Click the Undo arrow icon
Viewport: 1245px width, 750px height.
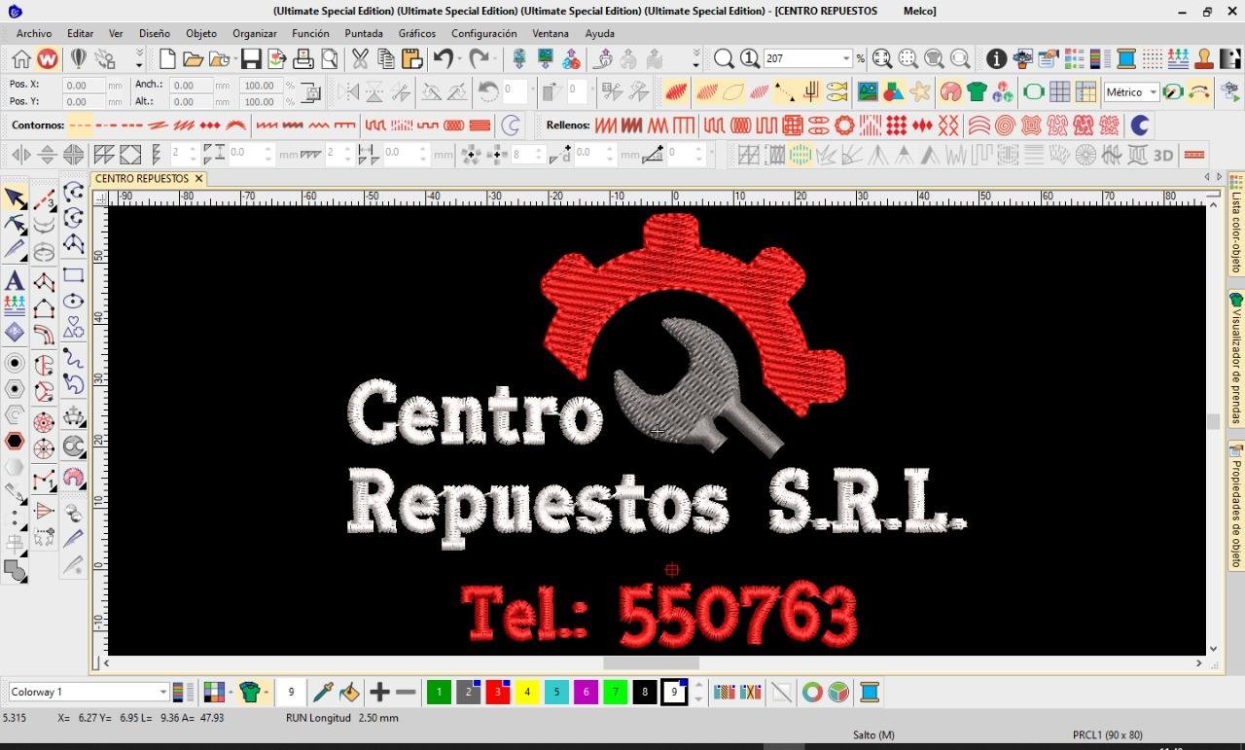[444, 59]
